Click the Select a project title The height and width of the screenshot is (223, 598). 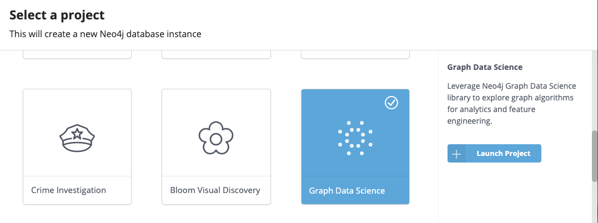(57, 16)
